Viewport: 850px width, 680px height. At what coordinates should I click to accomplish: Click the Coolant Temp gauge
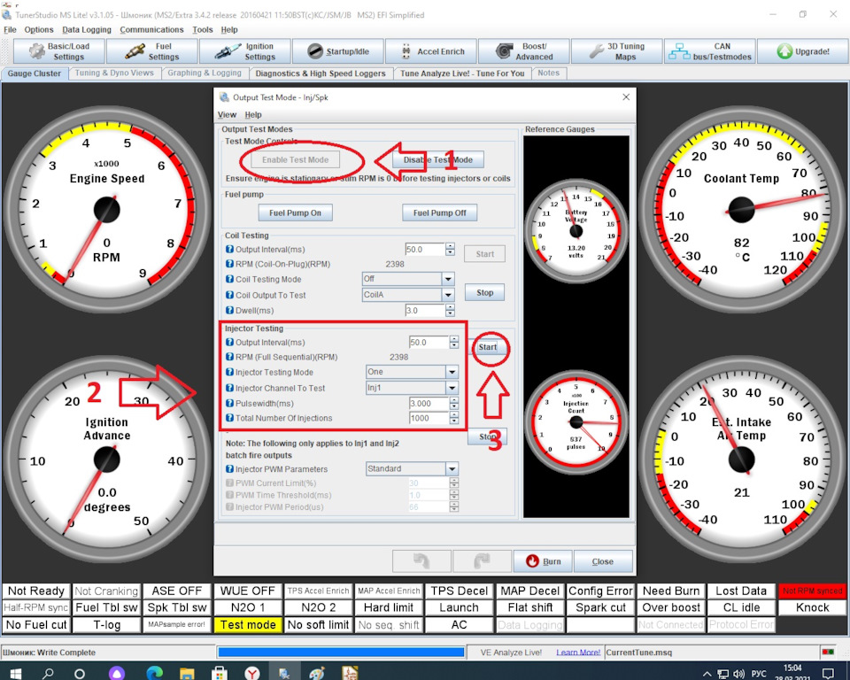coord(742,209)
